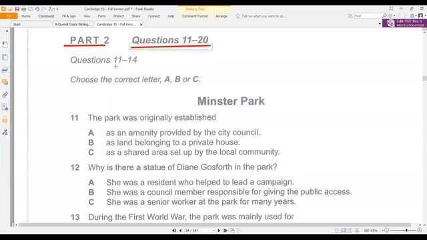
Task: Open the user account icon
Action: click(420, 16)
